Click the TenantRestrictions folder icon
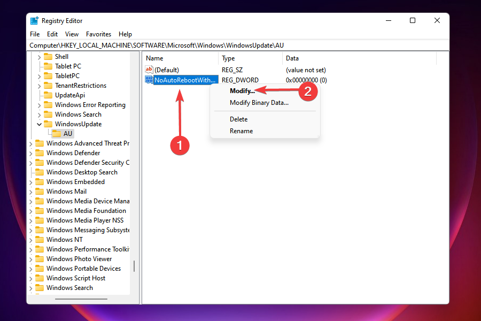The width and height of the screenshot is (481, 321). pyautogui.click(x=48, y=86)
